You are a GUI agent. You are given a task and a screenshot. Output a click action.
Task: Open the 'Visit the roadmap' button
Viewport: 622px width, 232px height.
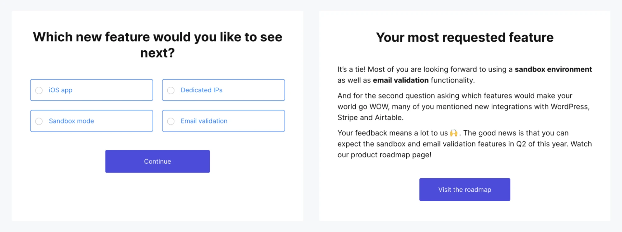(x=465, y=190)
